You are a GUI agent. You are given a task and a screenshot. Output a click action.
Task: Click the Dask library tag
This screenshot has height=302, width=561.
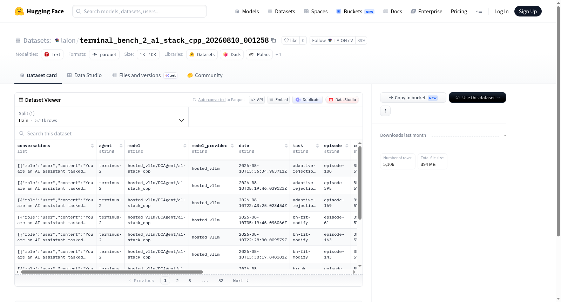click(x=232, y=54)
